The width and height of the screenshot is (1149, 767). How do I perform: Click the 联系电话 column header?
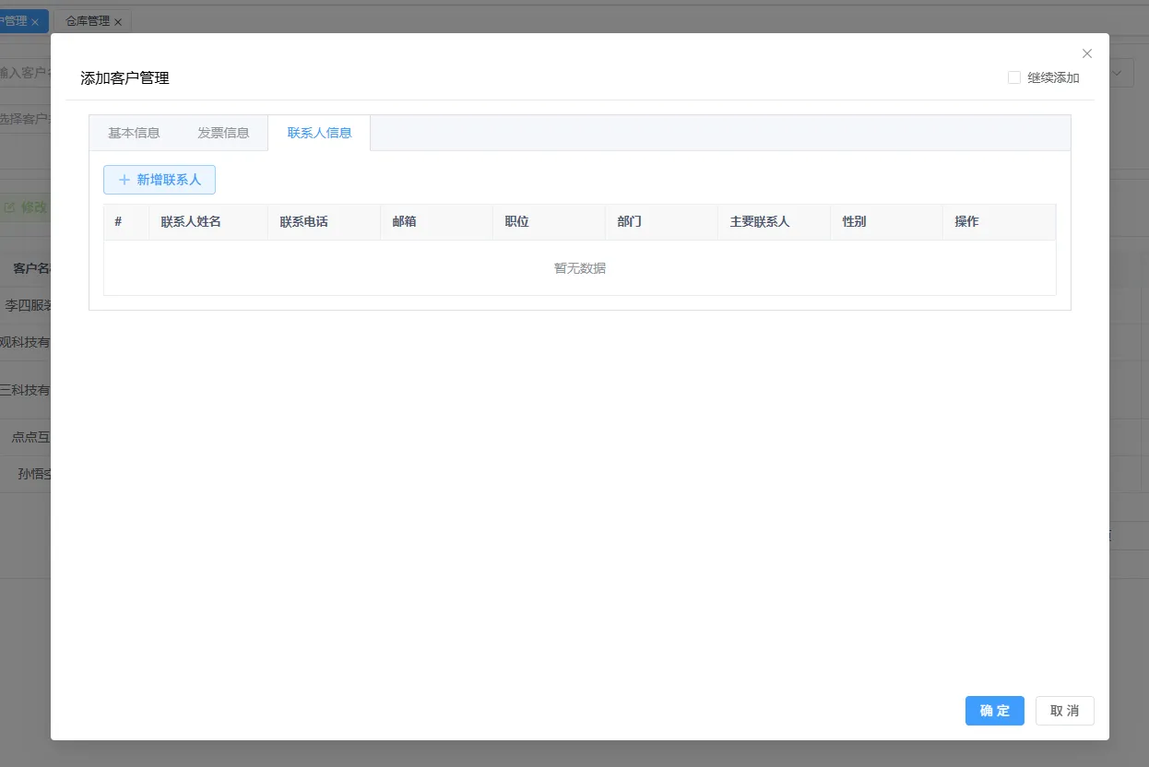[x=304, y=222]
